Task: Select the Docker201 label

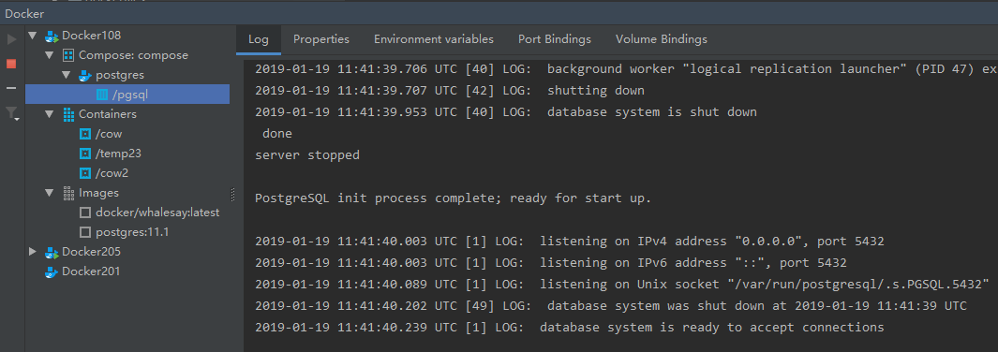Action: [91, 271]
